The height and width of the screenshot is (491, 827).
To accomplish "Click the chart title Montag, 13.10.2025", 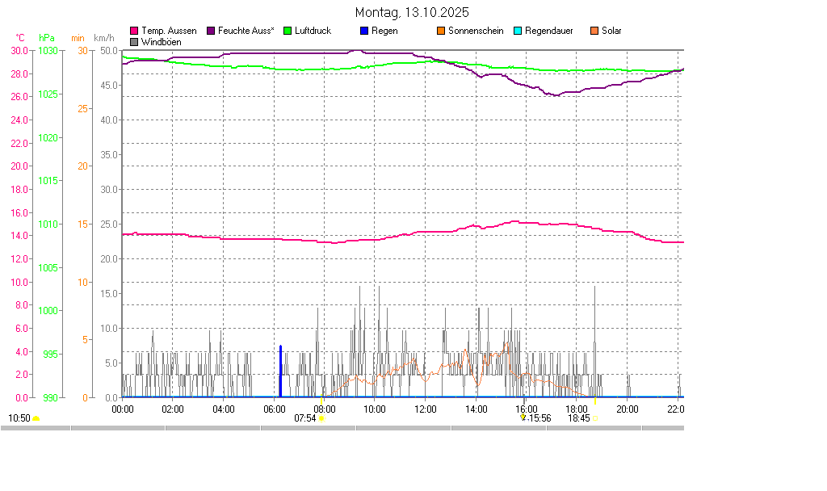I will coord(412,13).
